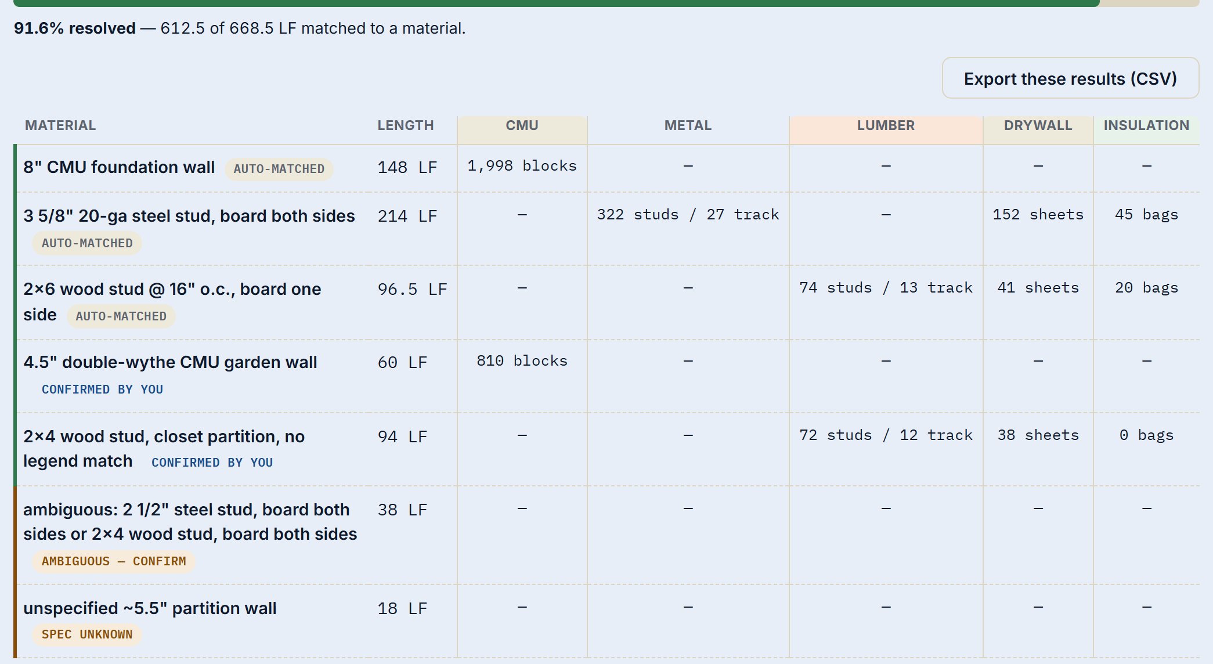Click the resolved progress bar
Screen dimensions: 1213x664
coord(606,3)
